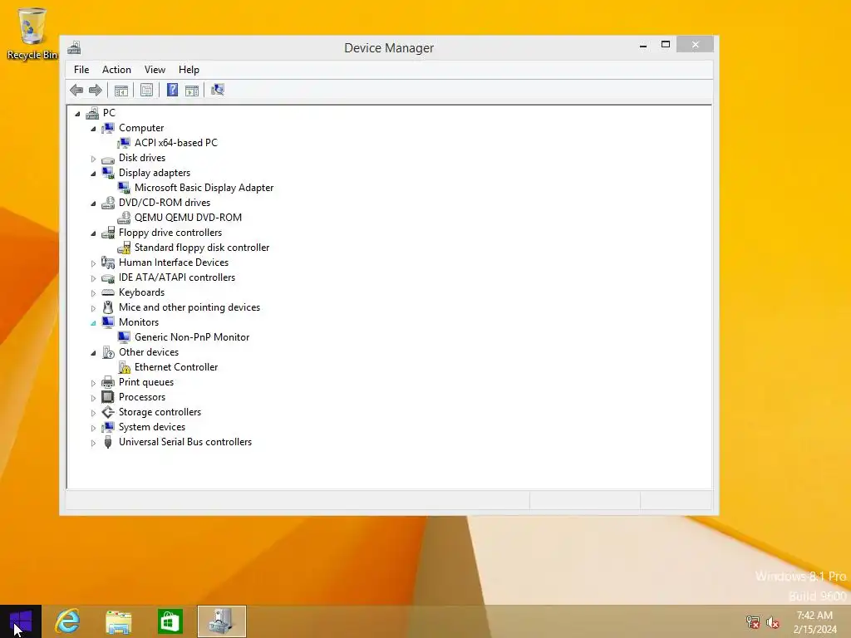Click the network status tray icon
The image size is (851, 638).
pos(752,622)
